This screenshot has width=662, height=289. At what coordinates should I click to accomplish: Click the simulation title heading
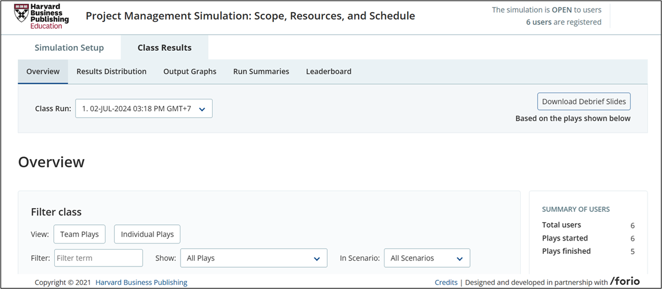tap(250, 16)
